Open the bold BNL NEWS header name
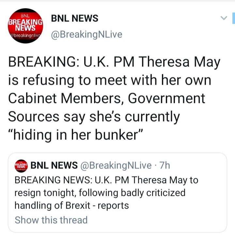This screenshot has width=235, height=236. (75, 19)
